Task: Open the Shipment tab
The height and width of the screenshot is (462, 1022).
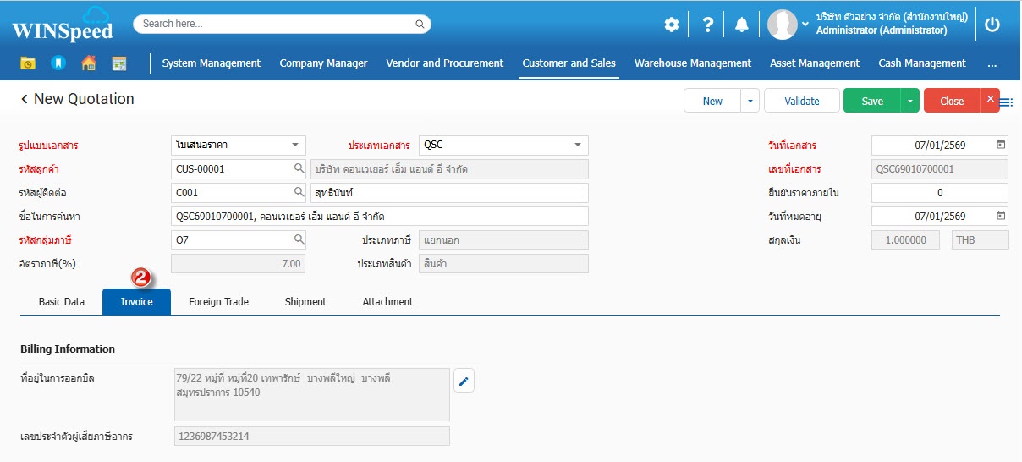Action: 305,302
